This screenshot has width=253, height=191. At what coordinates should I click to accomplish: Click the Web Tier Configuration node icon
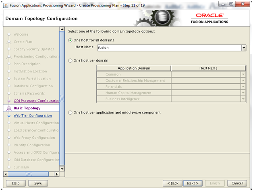[9, 116]
